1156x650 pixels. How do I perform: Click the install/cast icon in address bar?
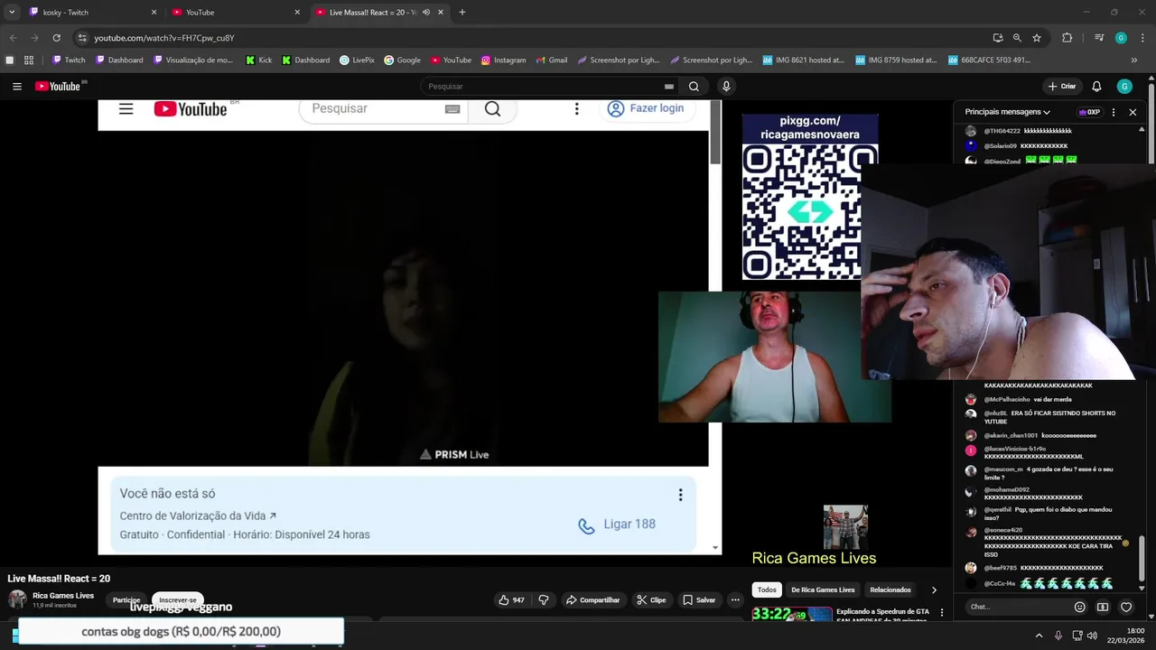point(997,38)
